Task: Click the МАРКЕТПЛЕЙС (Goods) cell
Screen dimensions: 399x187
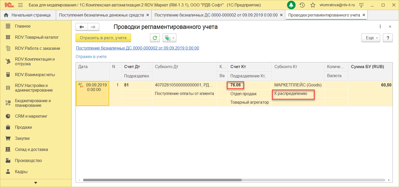Action: [298, 85]
